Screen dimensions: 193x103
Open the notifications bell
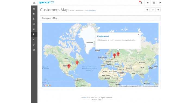point(141,3)
